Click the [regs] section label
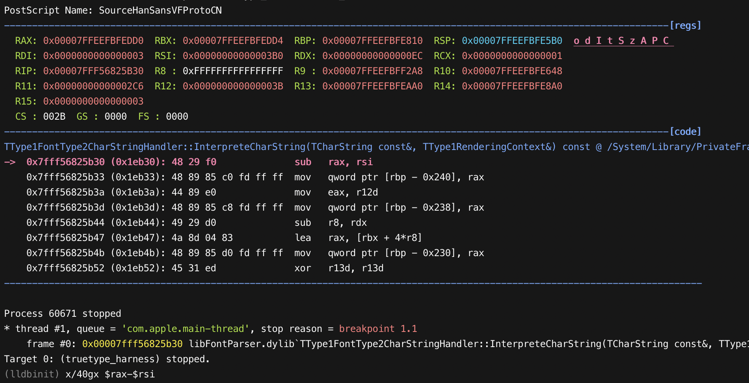Viewport: 749px width, 383px height. [685, 26]
